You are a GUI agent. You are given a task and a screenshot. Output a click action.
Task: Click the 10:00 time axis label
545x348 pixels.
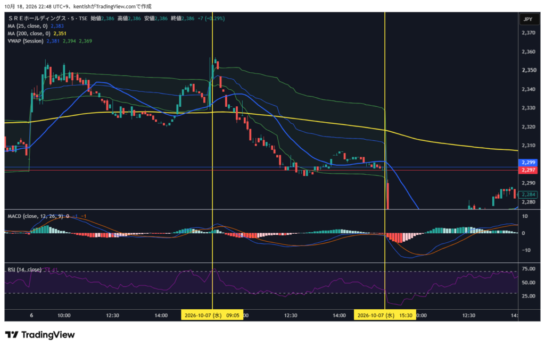pyautogui.click(x=64, y=316)
